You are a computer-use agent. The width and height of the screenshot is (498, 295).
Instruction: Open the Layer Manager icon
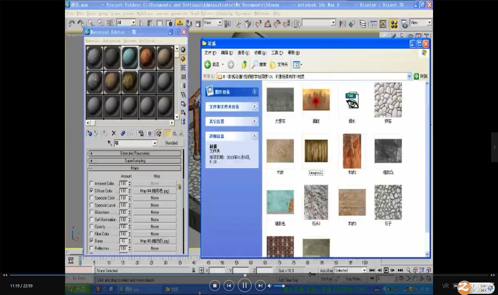tap(362, 24)
